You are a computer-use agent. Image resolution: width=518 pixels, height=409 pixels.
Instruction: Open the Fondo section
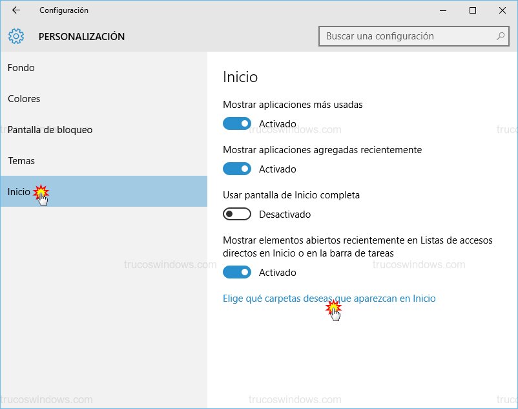pos(21,68)
